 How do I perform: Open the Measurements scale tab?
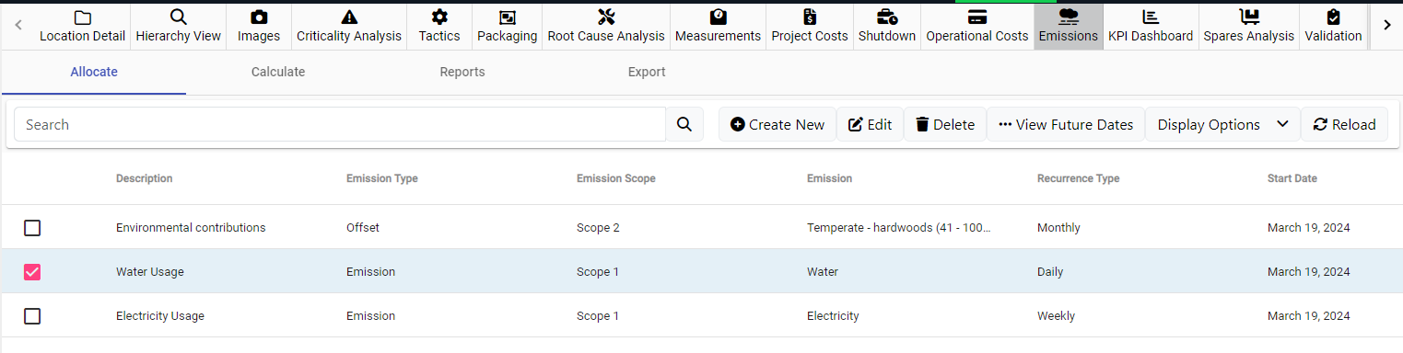click(x=718, y=26)
